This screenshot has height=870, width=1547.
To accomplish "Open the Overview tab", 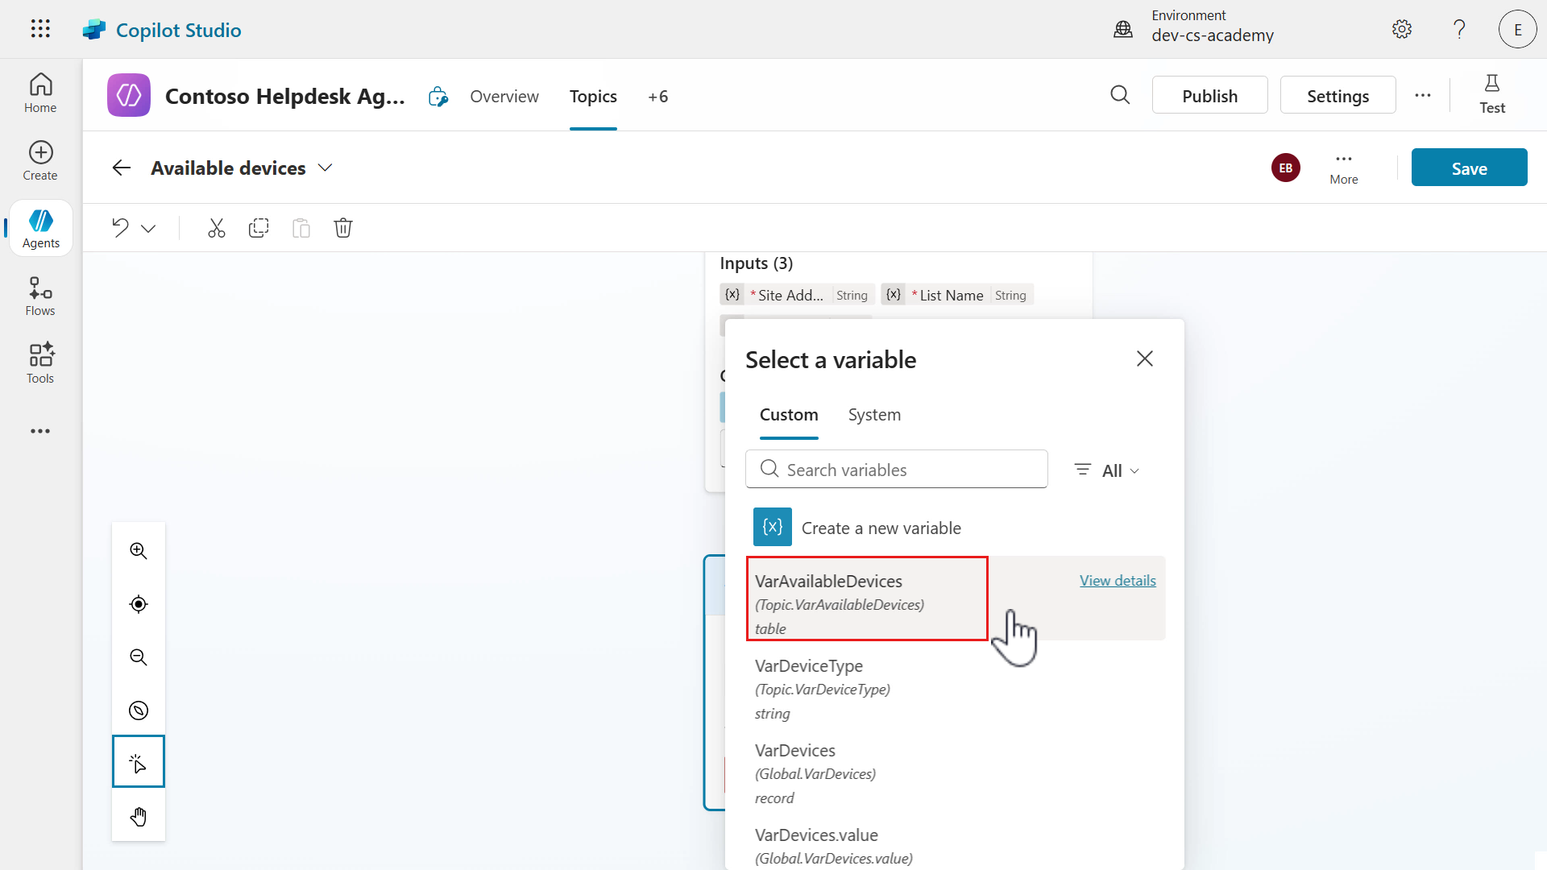I will [x=504, y=97].
